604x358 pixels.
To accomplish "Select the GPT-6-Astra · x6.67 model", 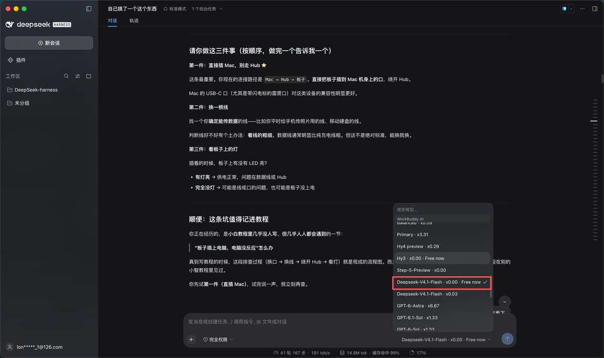I will click(x=443, y=306).
